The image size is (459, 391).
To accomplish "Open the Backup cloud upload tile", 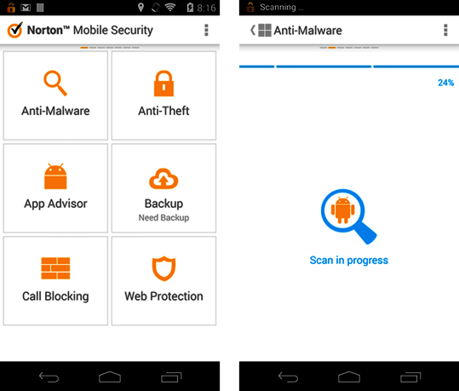I will [x=164, y=188].
